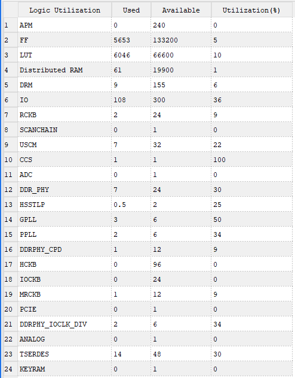
Task: Select the Distributed RAM cell
Action: coord(64,70)
